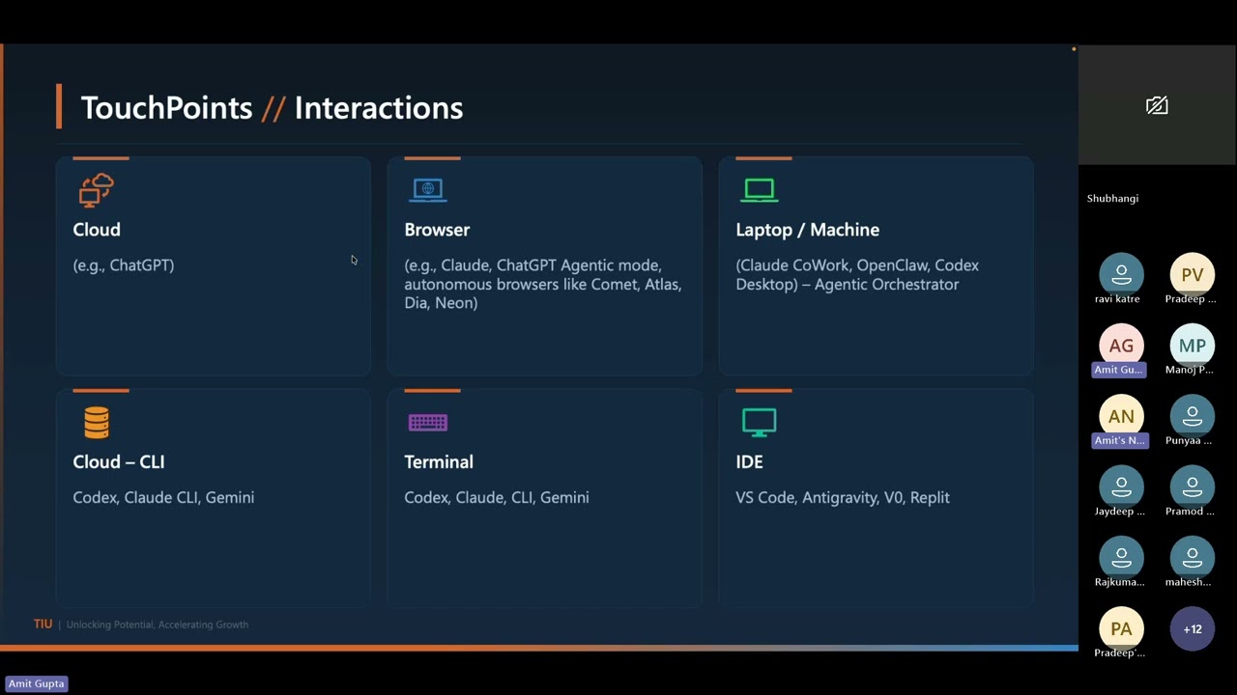Select the PV Pradeep participant avatar

(1193, 275)
